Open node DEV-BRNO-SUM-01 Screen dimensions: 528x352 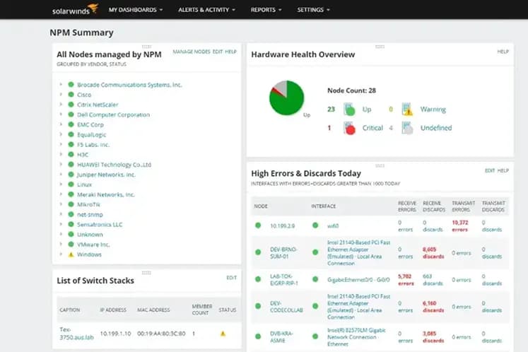coord(283,253)
